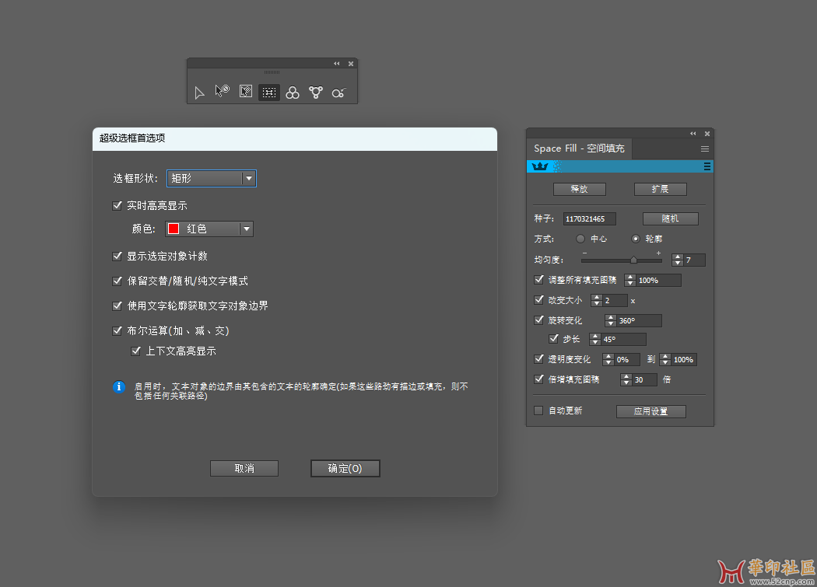Adjust the 步长 45° stepper
This screenshot has height=587, width=817.
tap(595, 339)
